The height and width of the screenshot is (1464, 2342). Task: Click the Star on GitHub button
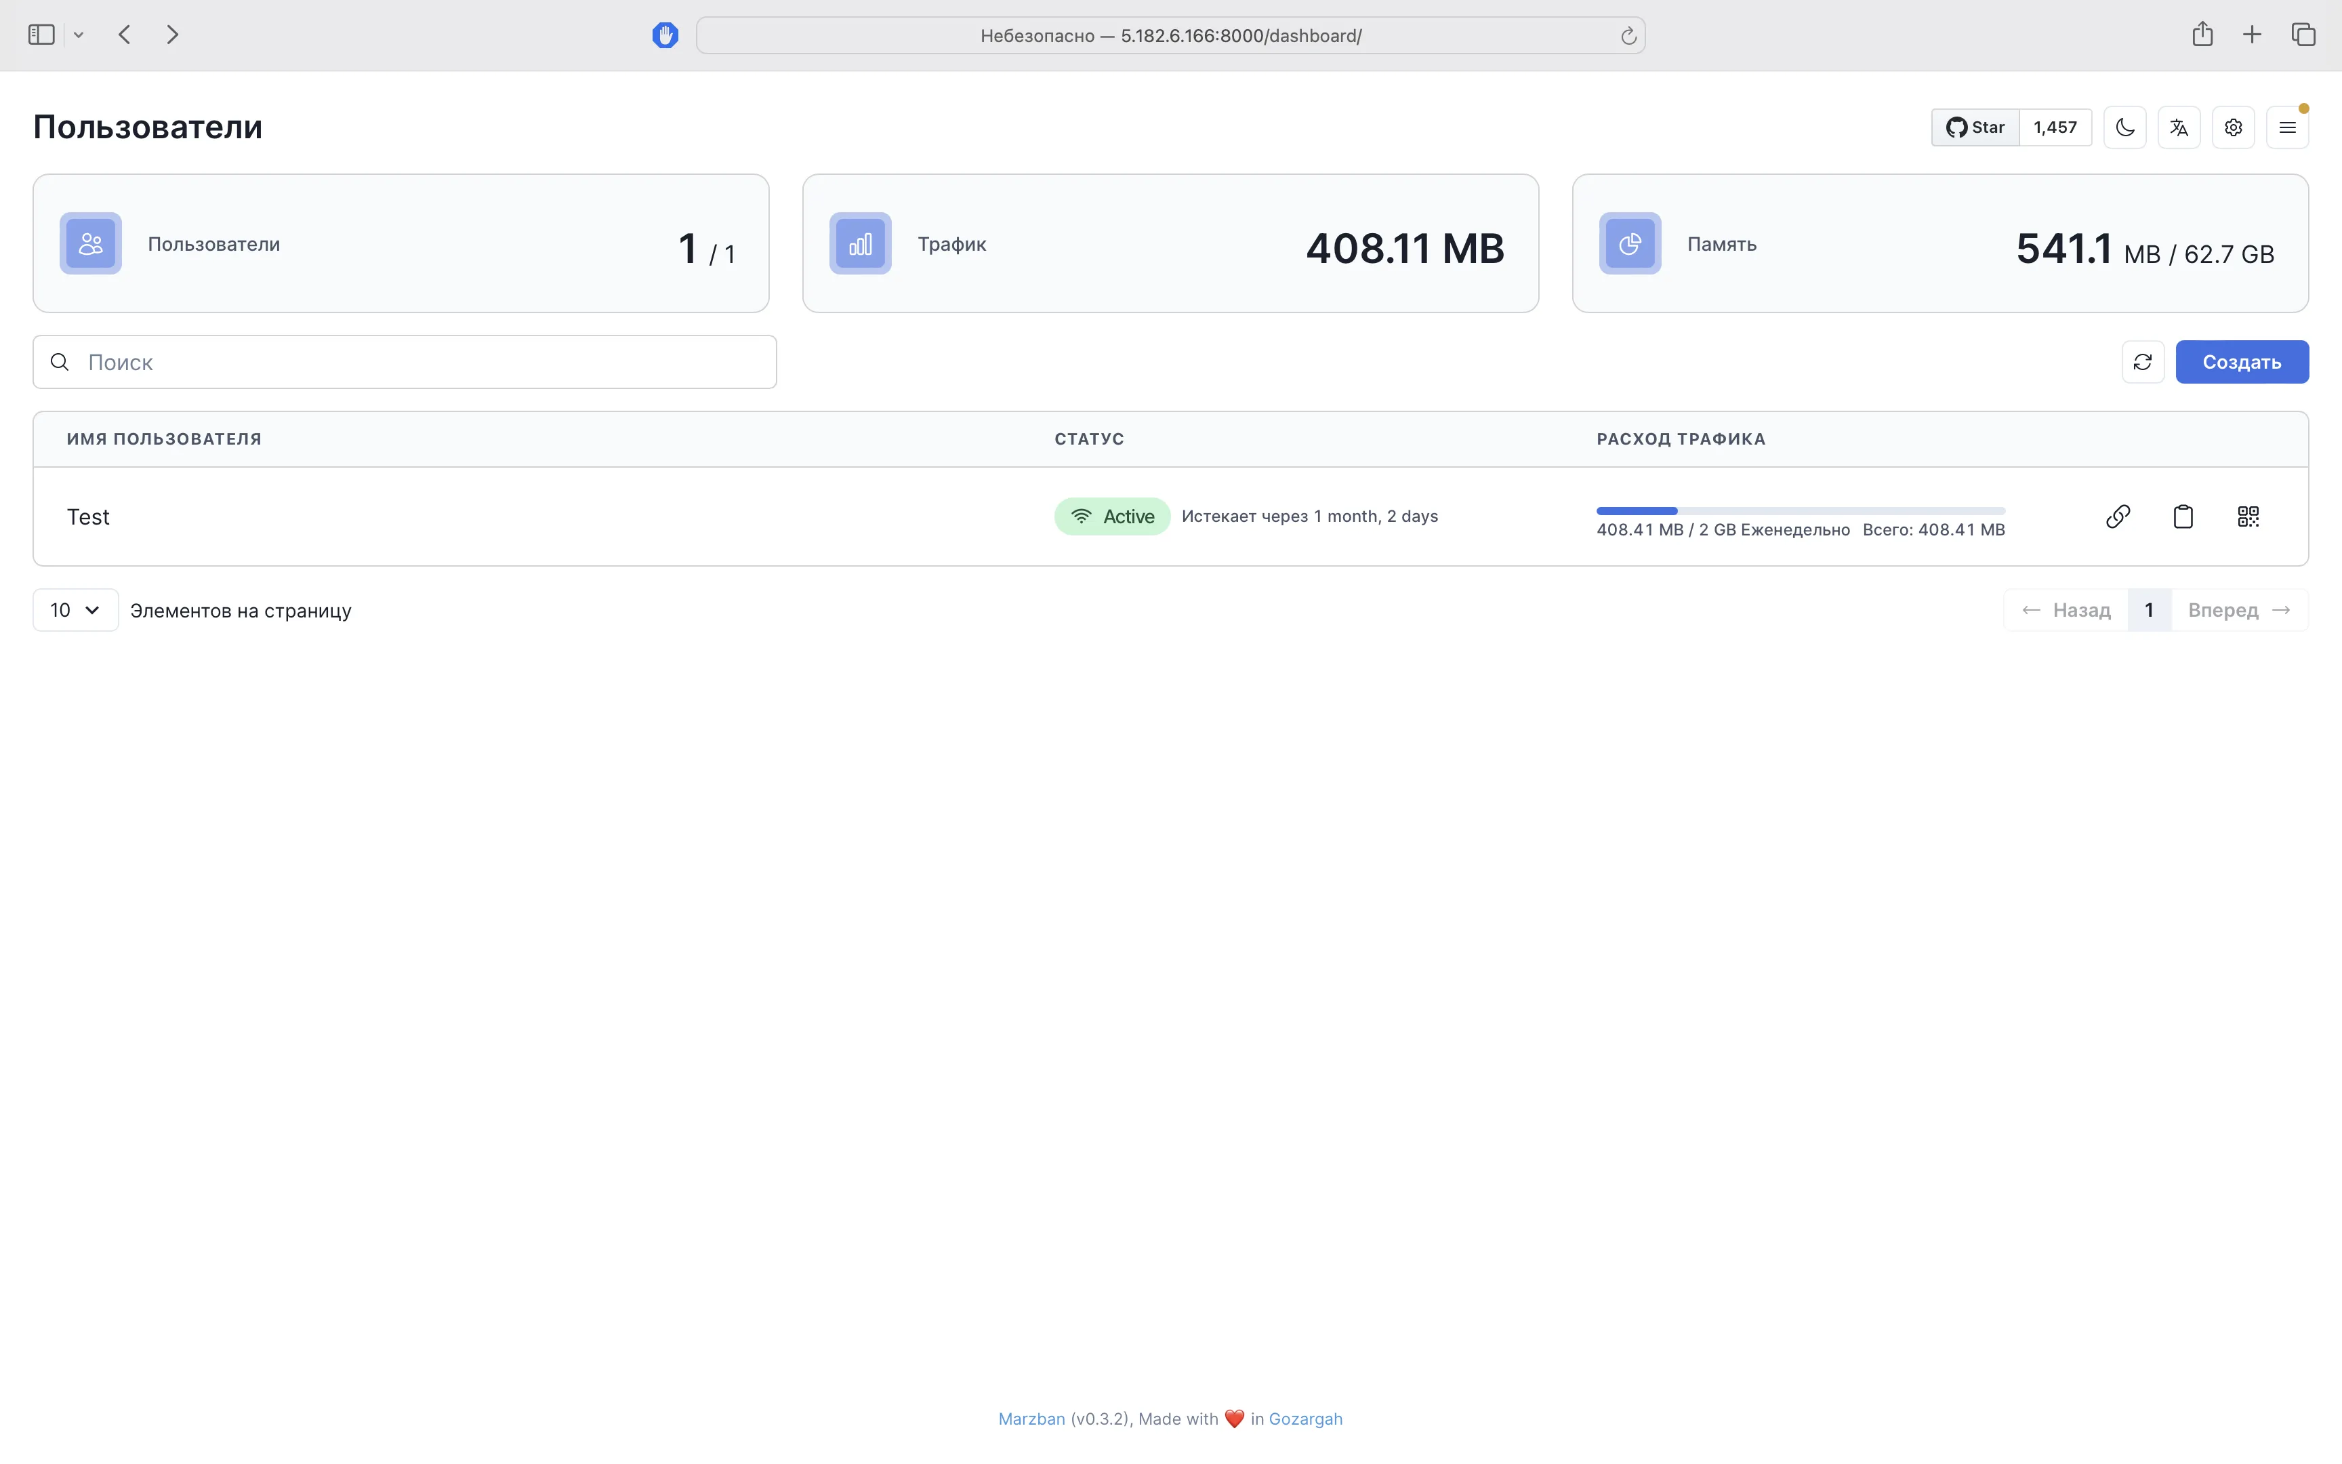coord(1974,127)
